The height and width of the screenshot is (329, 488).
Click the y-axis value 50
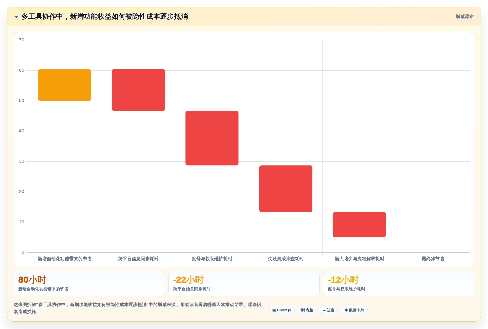[x=21, y=101]
